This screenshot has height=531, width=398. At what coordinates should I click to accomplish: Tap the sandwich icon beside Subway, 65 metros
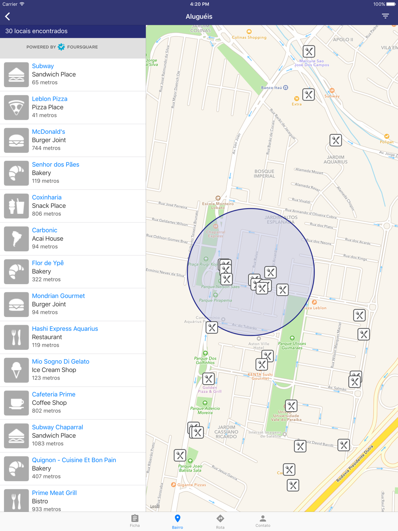pos(16,74)
